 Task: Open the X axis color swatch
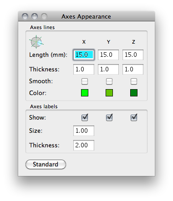(85, 93)
